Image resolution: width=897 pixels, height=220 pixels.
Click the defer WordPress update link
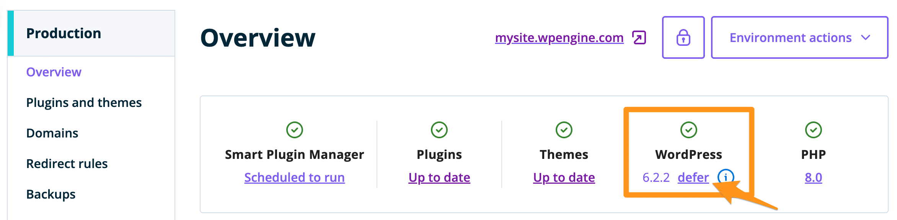coord(693,177)
